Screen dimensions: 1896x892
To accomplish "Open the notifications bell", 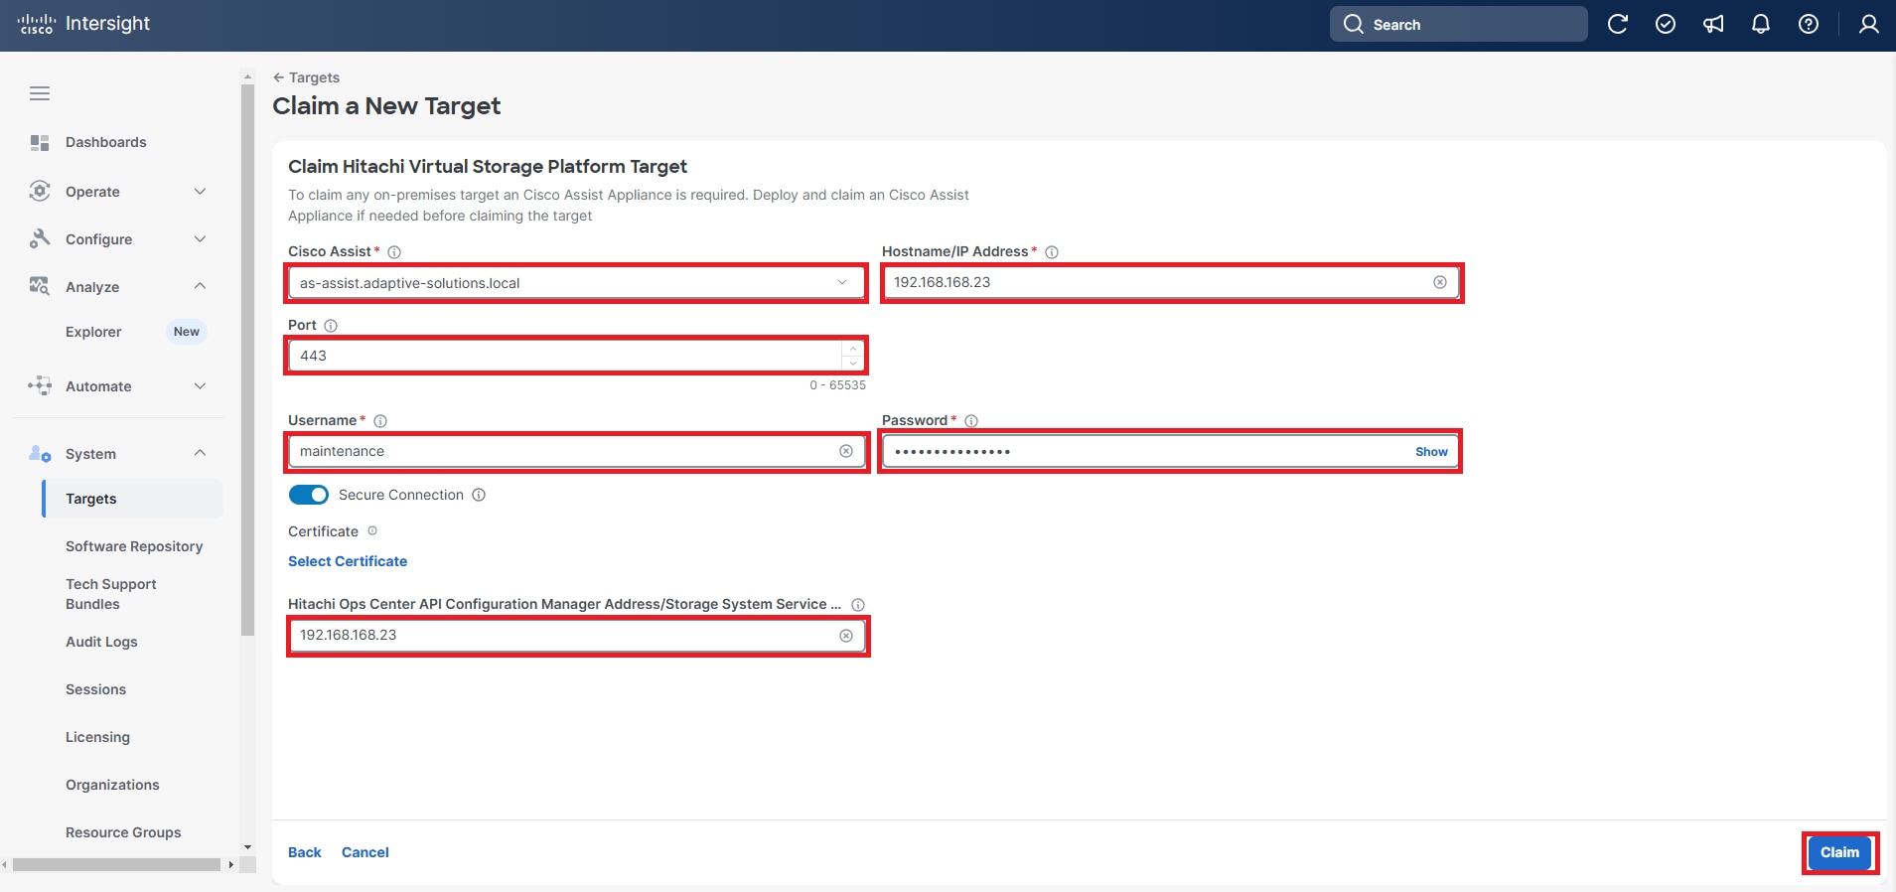I will [1761, 24].
